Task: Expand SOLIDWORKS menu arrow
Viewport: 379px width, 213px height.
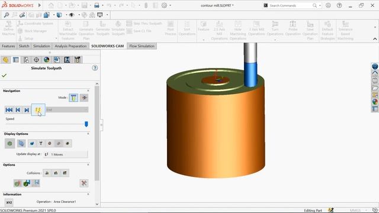Action: (40, 5)
